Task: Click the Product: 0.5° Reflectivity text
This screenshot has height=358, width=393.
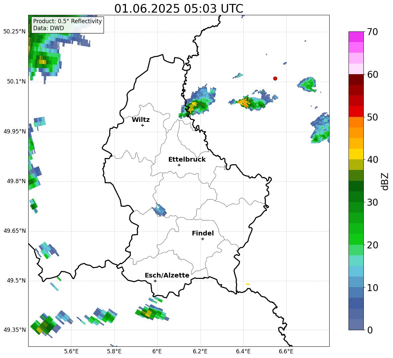Action: click(x=67, y=21)
